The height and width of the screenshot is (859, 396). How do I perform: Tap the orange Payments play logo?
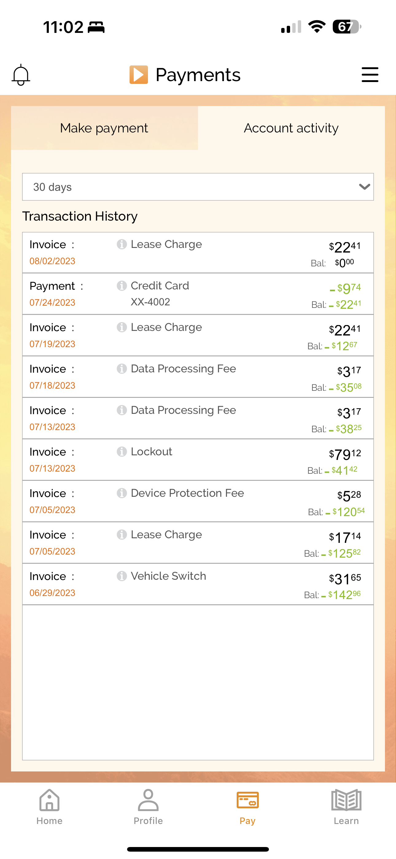139,75
